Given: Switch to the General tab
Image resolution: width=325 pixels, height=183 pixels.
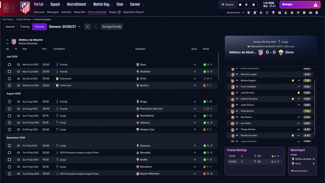Looking at the screenshot, I should pyautogui.click(x=10, y=27).
